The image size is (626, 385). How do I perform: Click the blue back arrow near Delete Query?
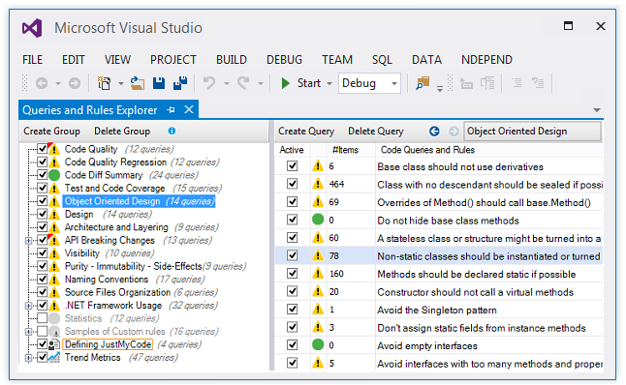pos(434,132)
